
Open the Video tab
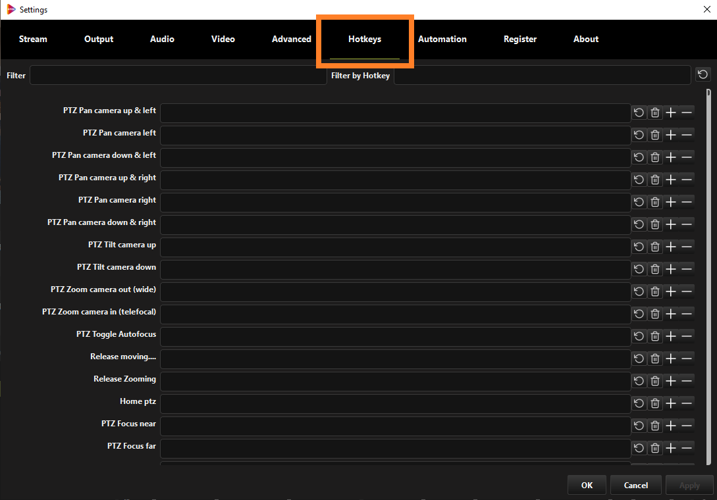(x=223, y=39)
